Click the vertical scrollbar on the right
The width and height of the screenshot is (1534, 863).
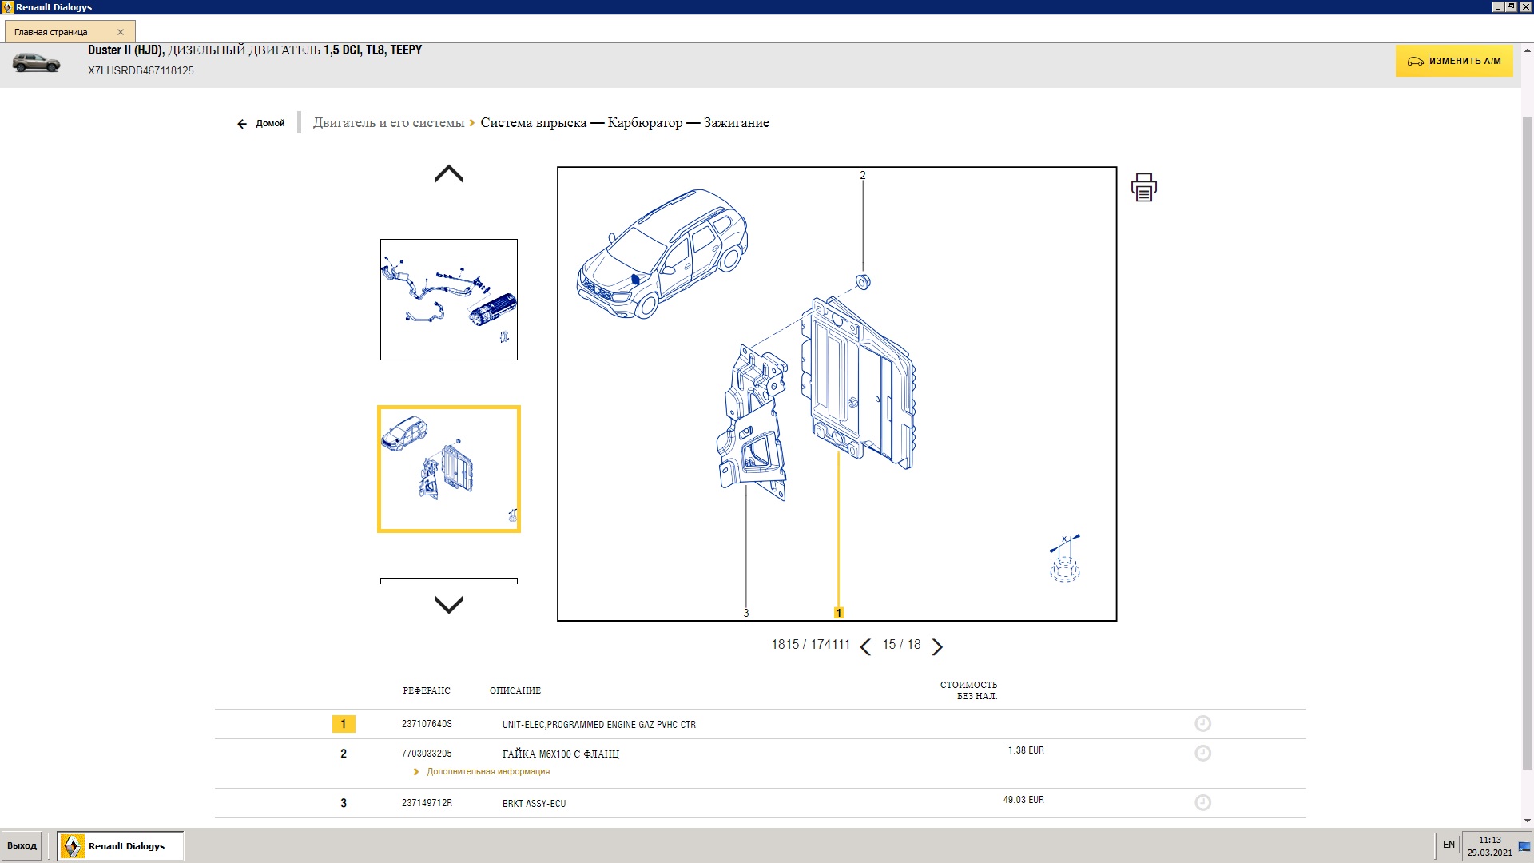pyautogui.click(x=1528, y=443)
